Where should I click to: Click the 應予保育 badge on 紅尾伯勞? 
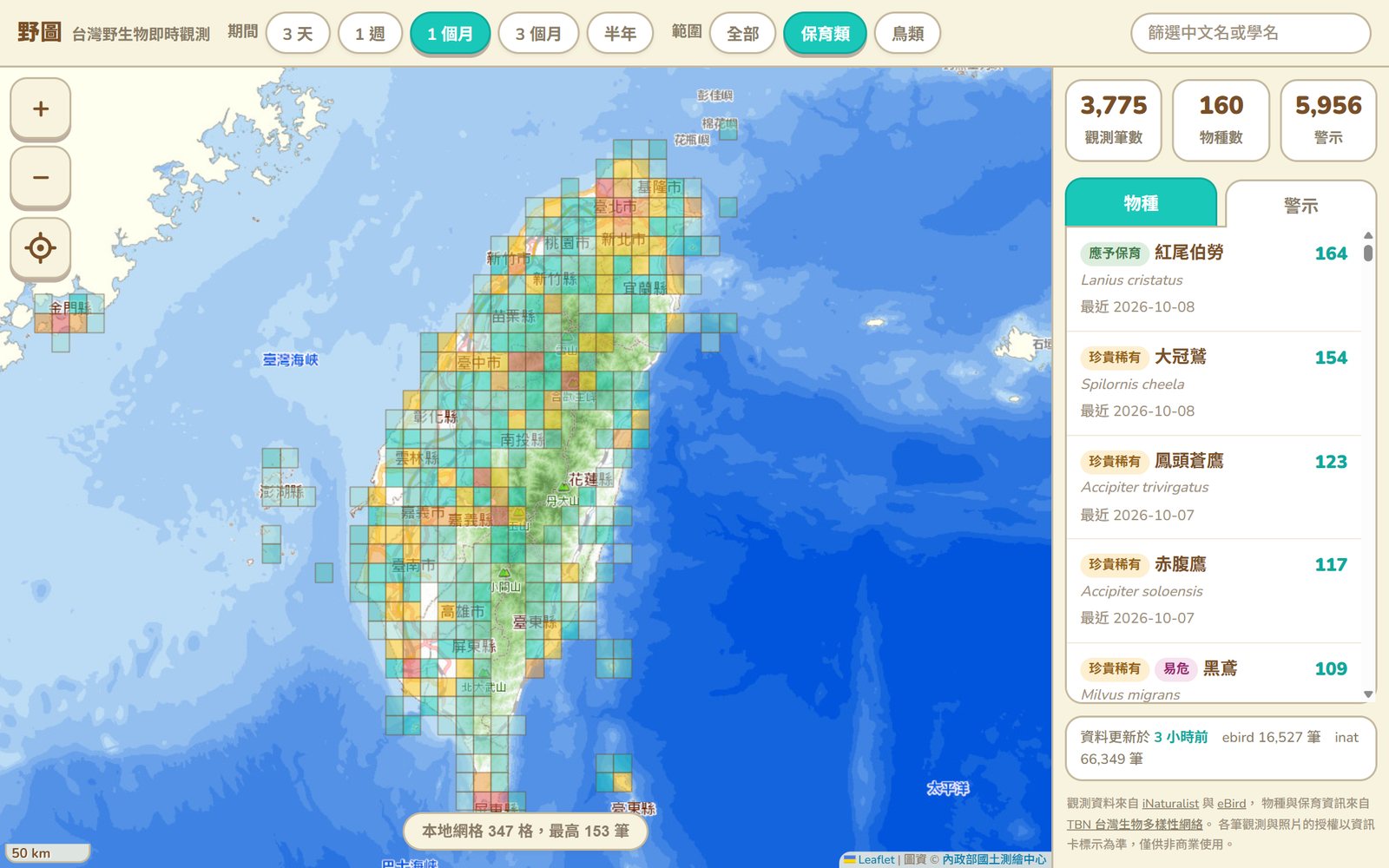(x=1115, y=253)
